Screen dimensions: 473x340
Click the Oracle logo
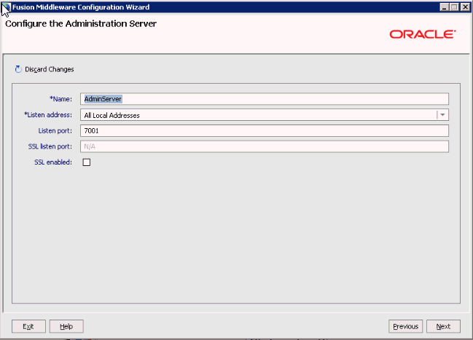point(423,34)
